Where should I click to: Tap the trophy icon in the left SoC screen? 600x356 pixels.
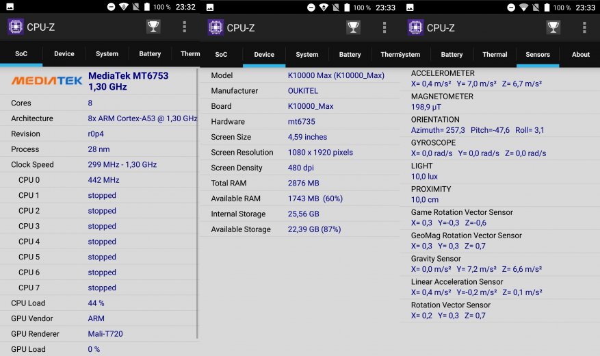153,27
